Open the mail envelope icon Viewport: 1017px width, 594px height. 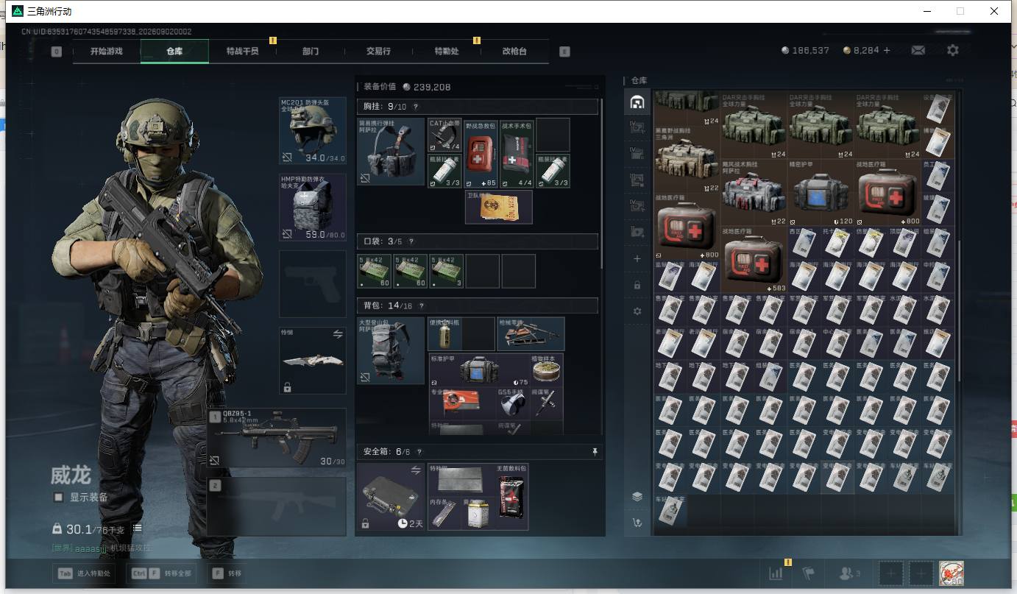click(x=918, y=50)
